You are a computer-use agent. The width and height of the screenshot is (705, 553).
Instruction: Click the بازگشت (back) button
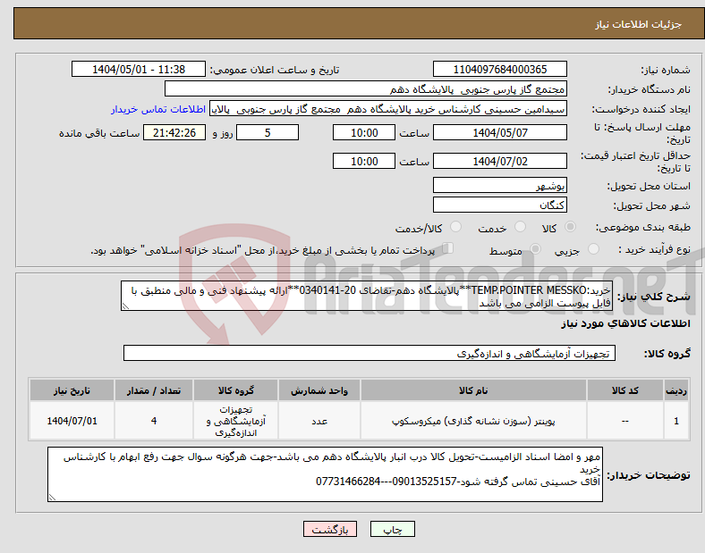(x=330, y=530)
